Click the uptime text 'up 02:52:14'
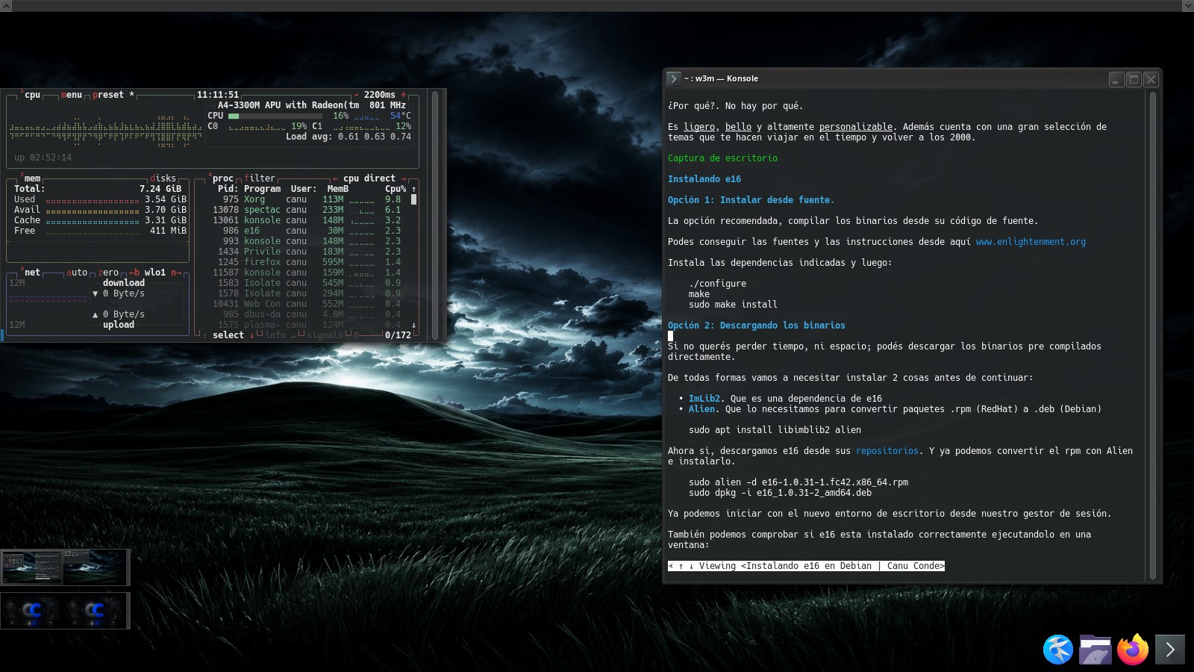1194x672 pixels. tap(43, 158)
